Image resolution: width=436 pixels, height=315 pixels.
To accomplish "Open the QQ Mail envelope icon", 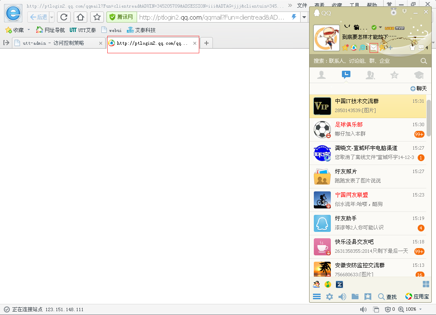I will (374, 48).
